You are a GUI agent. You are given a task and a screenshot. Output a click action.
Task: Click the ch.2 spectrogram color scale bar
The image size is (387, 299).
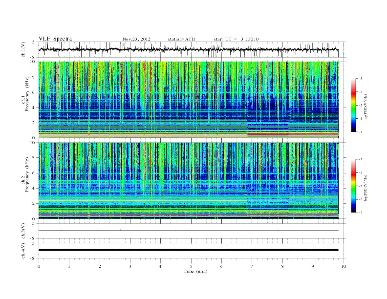(354, 186)
